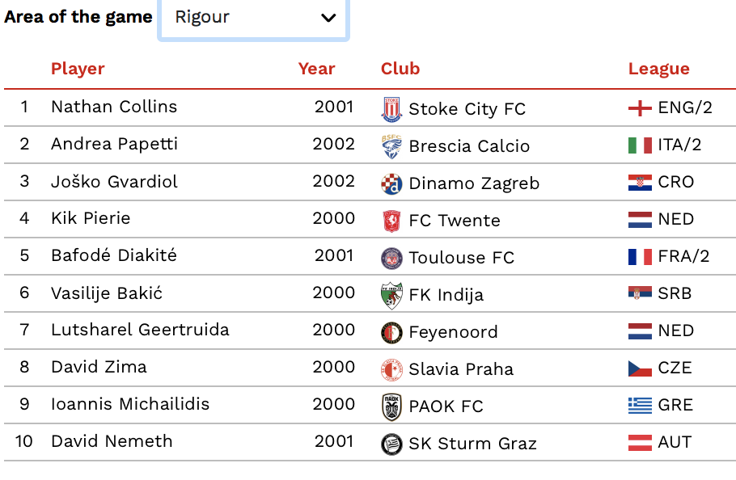Click the chevron arrow beside Rigour
736x480 pixels.
click(x=328, y=18)
